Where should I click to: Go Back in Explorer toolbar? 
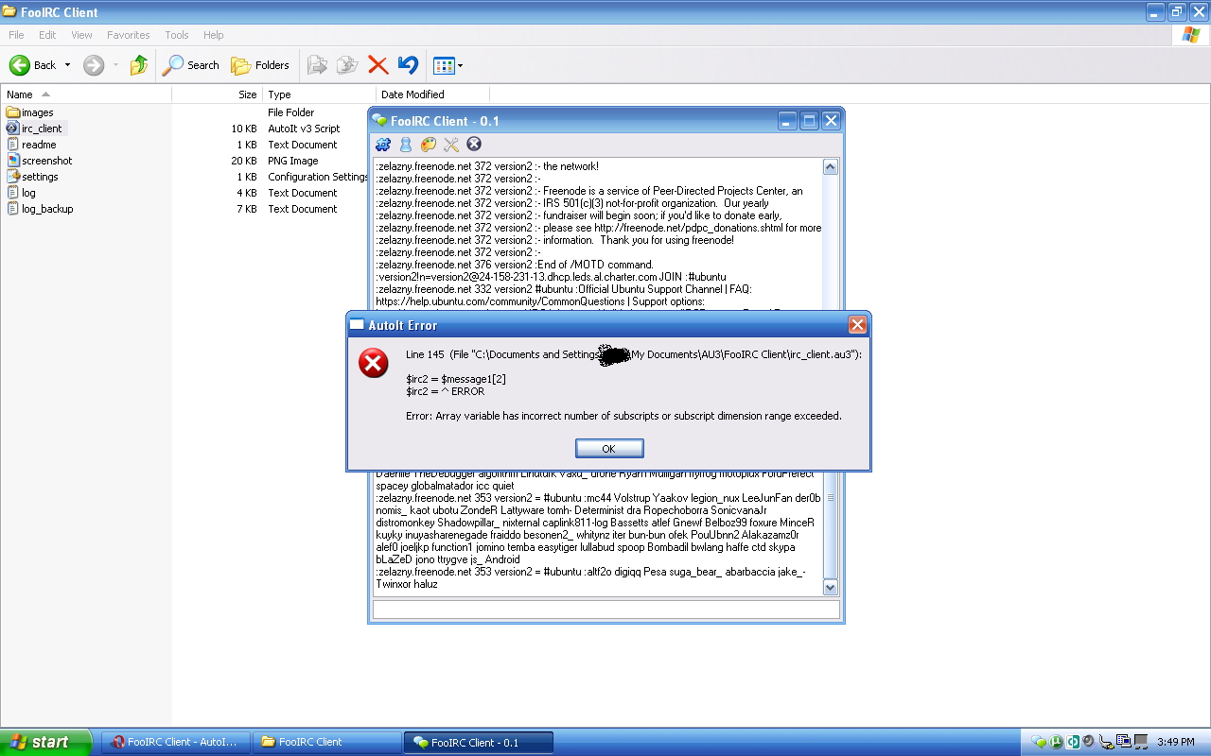33,65
